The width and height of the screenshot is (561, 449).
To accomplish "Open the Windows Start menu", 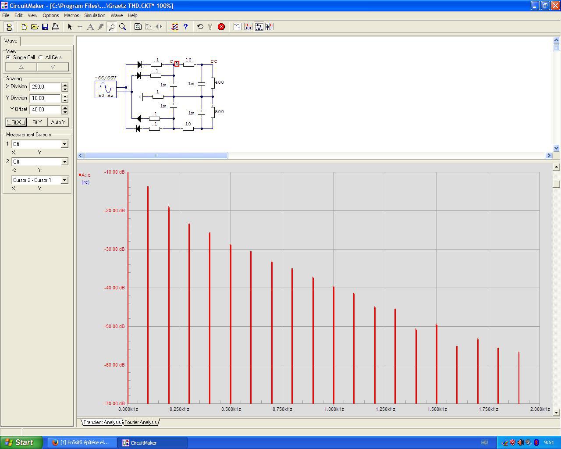I will (21, 442).
